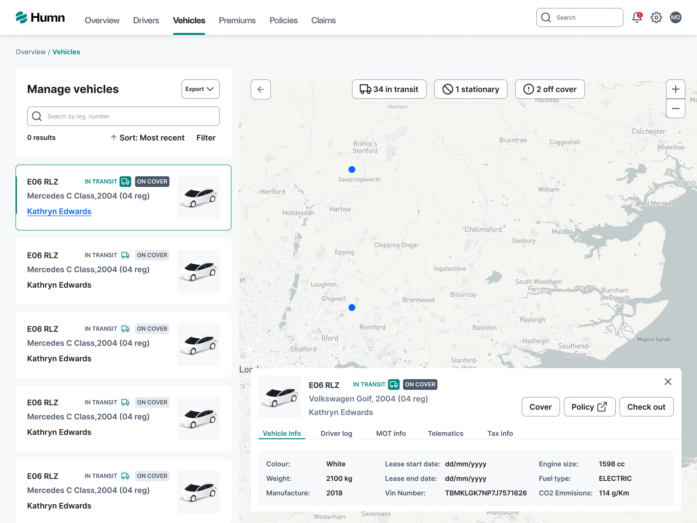Open the Filter options
The height and width of the screenshot is (523, 697).
[x=206, y=138]
